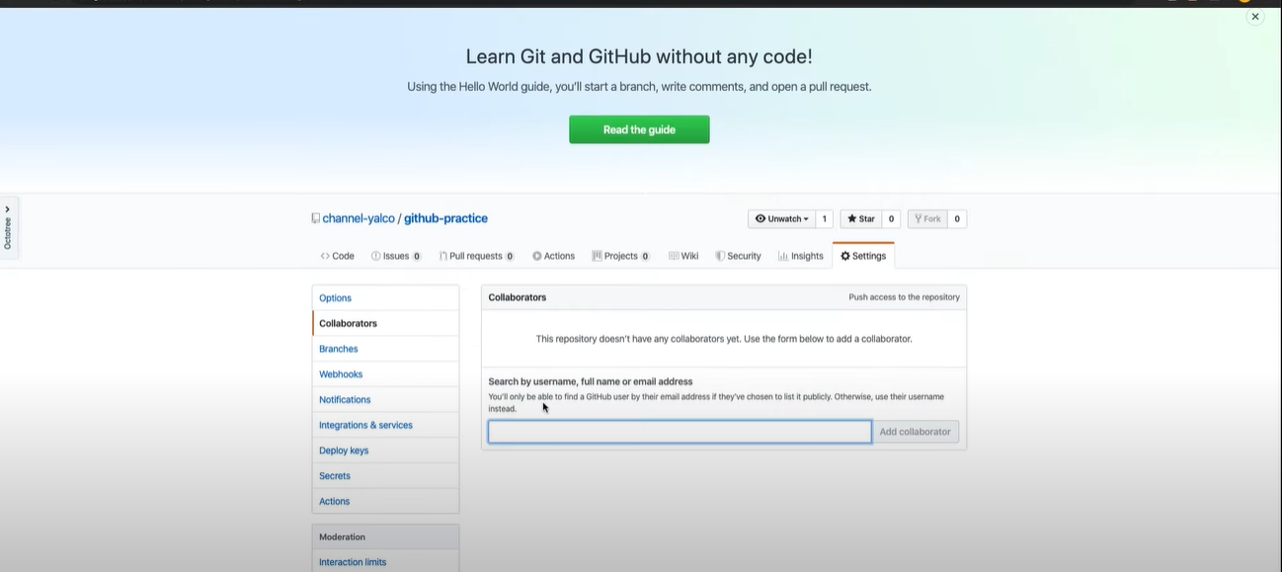The height and width of the screenshot is (572, 1282).
Task: Click the Settings tab gear icon
Action: click(845, 256)
